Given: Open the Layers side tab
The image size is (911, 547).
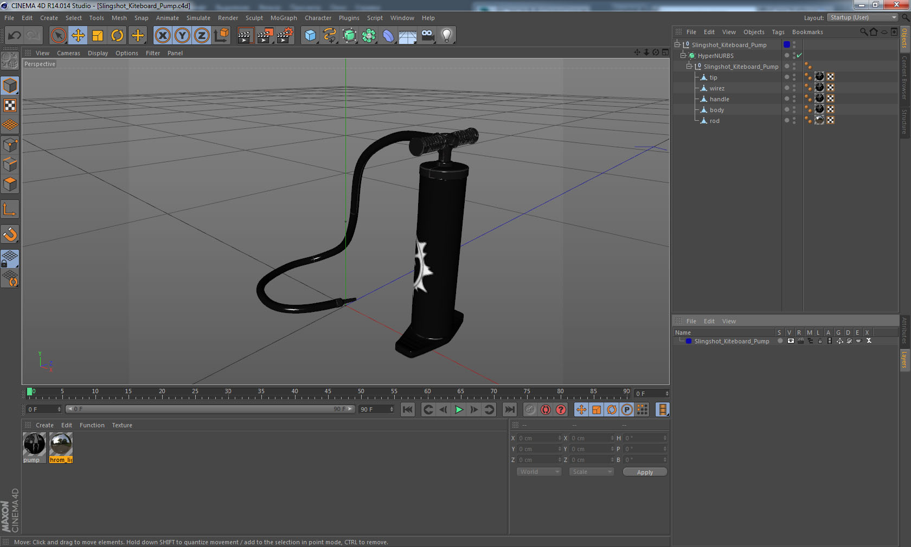Looking at the screenshot, I should 904,359.
